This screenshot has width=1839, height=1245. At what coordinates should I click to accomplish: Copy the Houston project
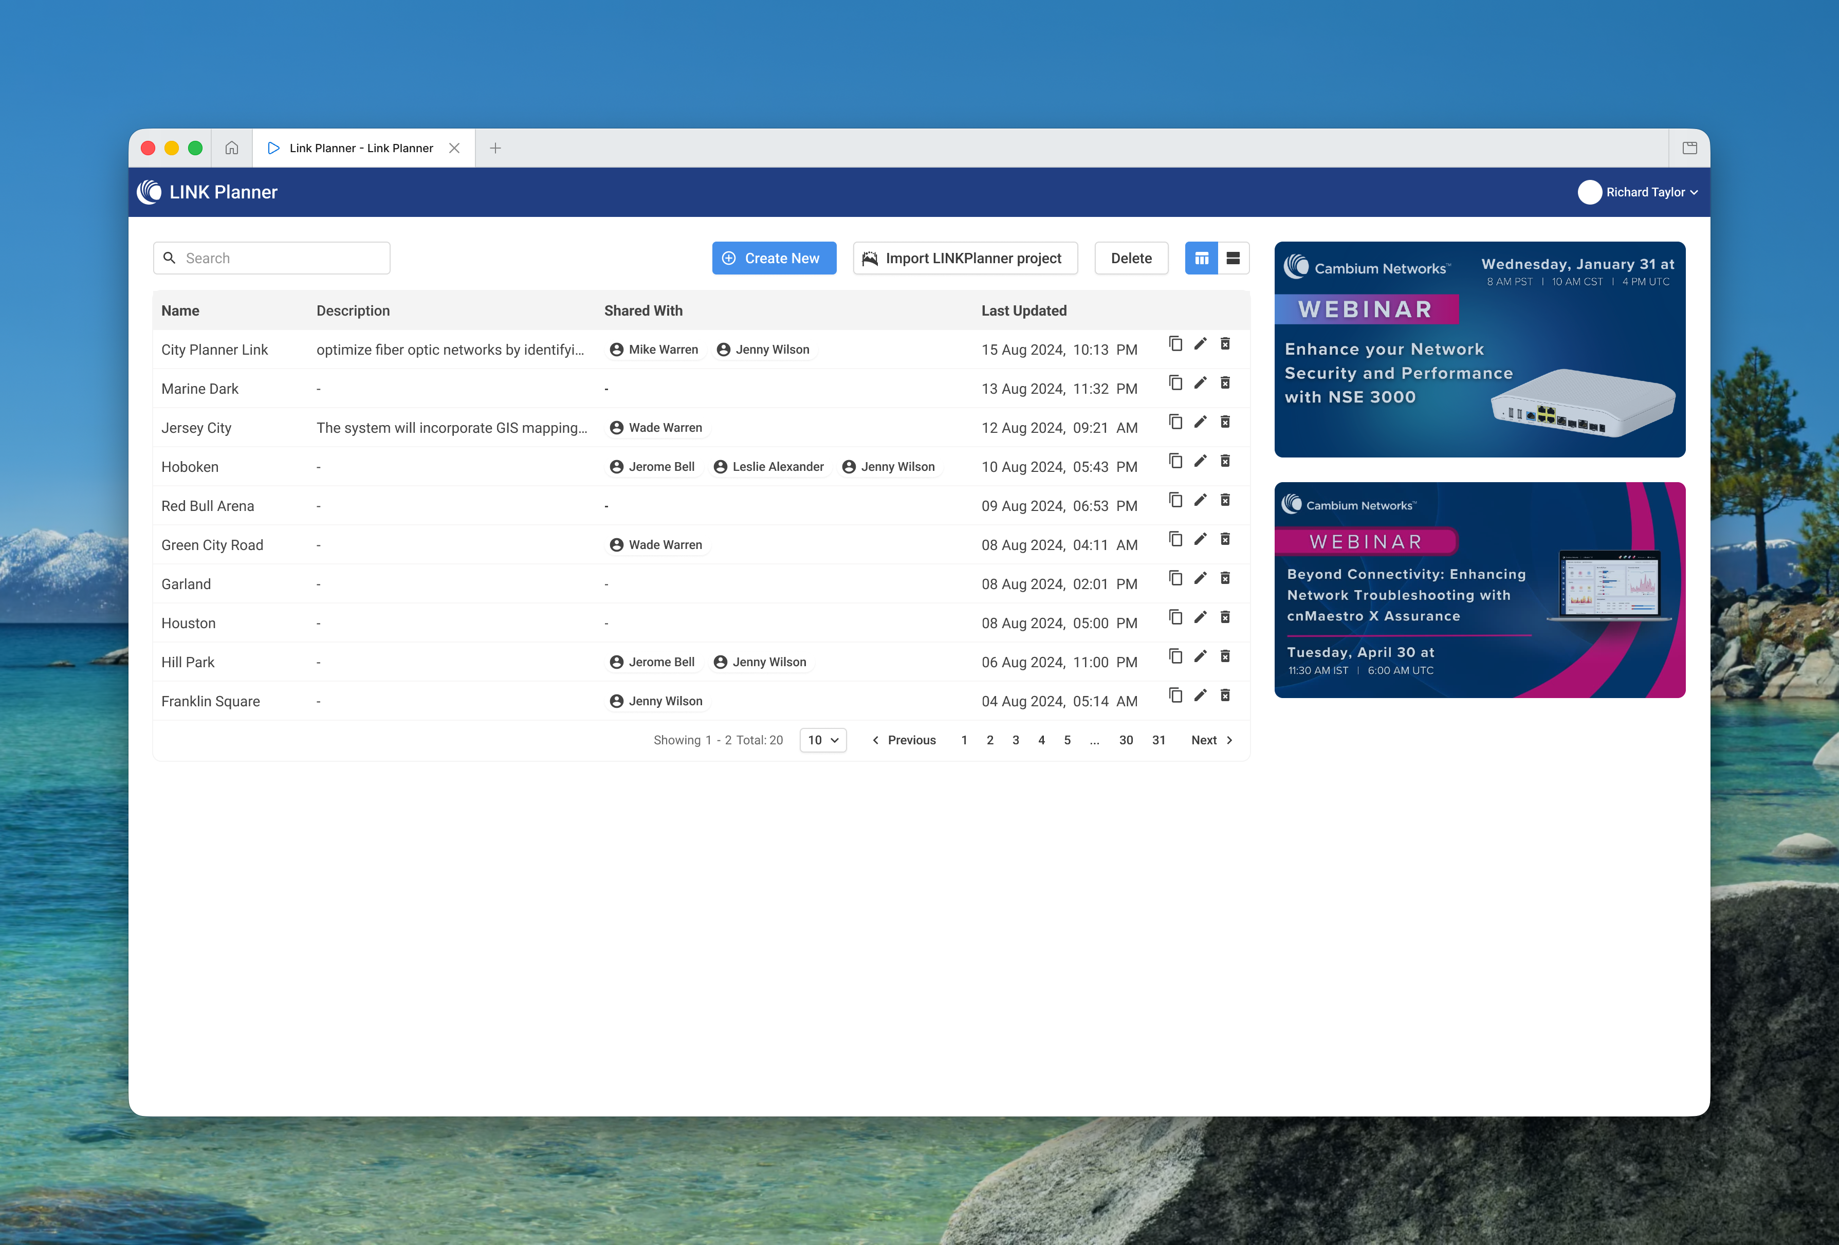tap(1176, 616)
